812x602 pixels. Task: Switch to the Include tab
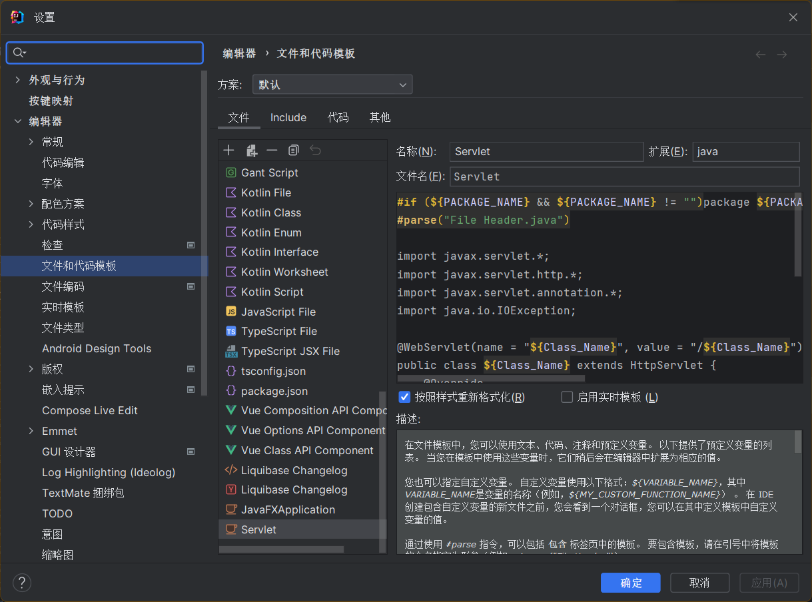click(288, 117)
